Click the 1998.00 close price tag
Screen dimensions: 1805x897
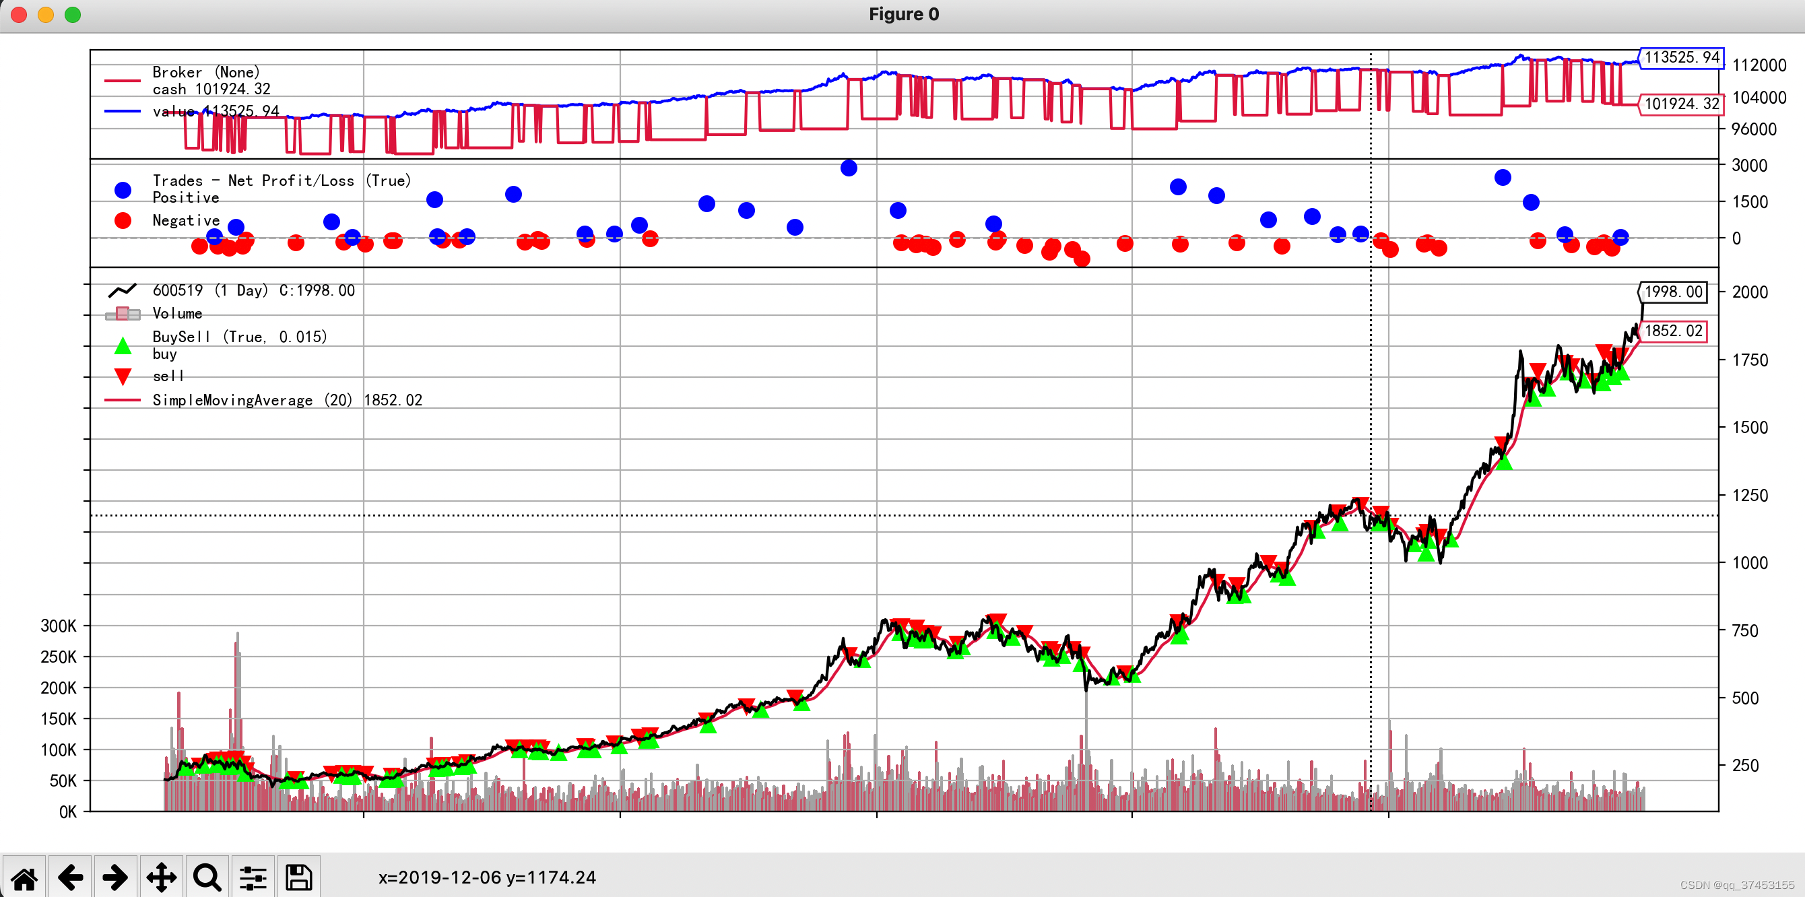[x=1672, y=292]
